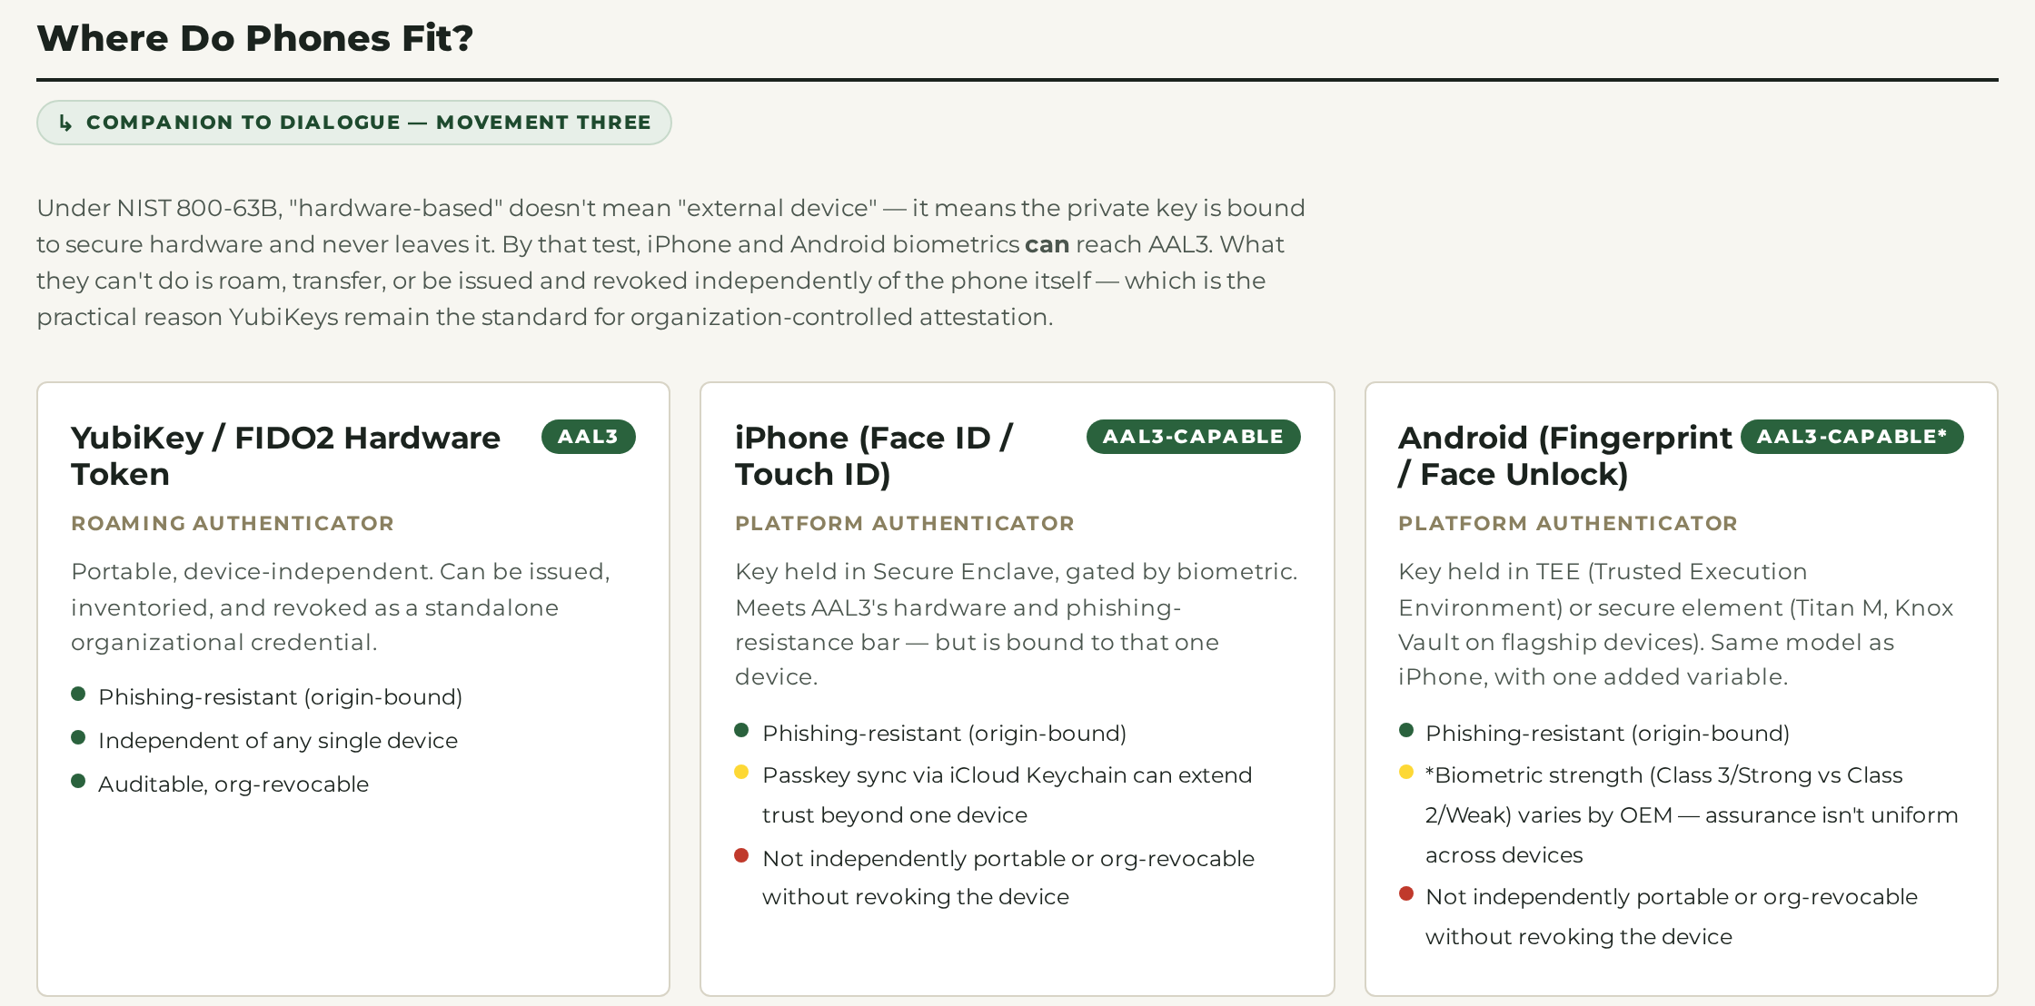Click the intro paragraph starting "Under NIST 800-63B"

coord(670,262)
